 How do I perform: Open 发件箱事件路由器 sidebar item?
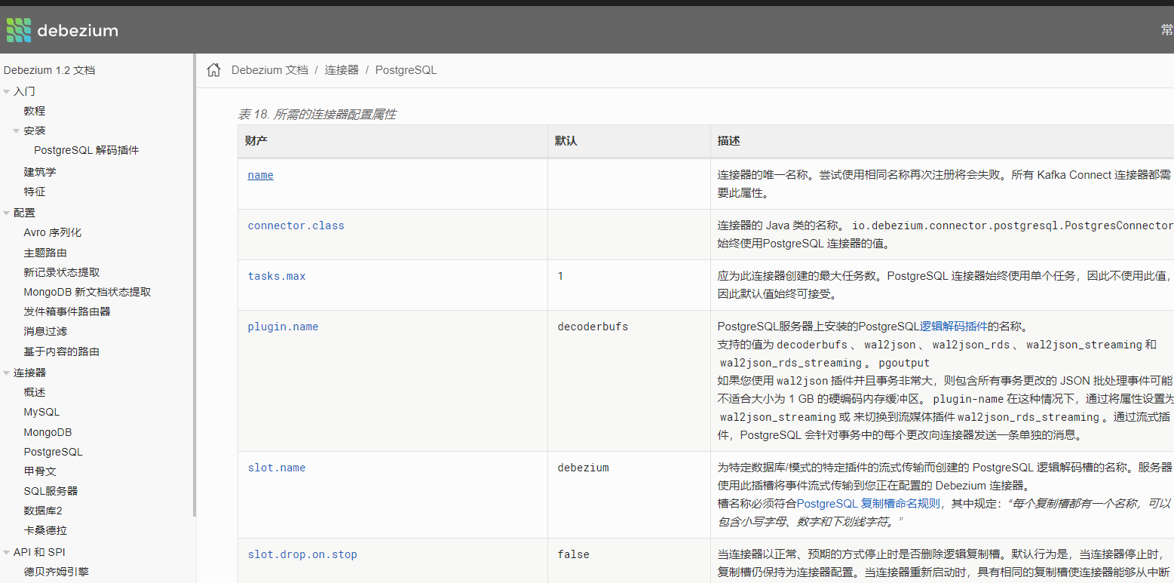point(67,311)
